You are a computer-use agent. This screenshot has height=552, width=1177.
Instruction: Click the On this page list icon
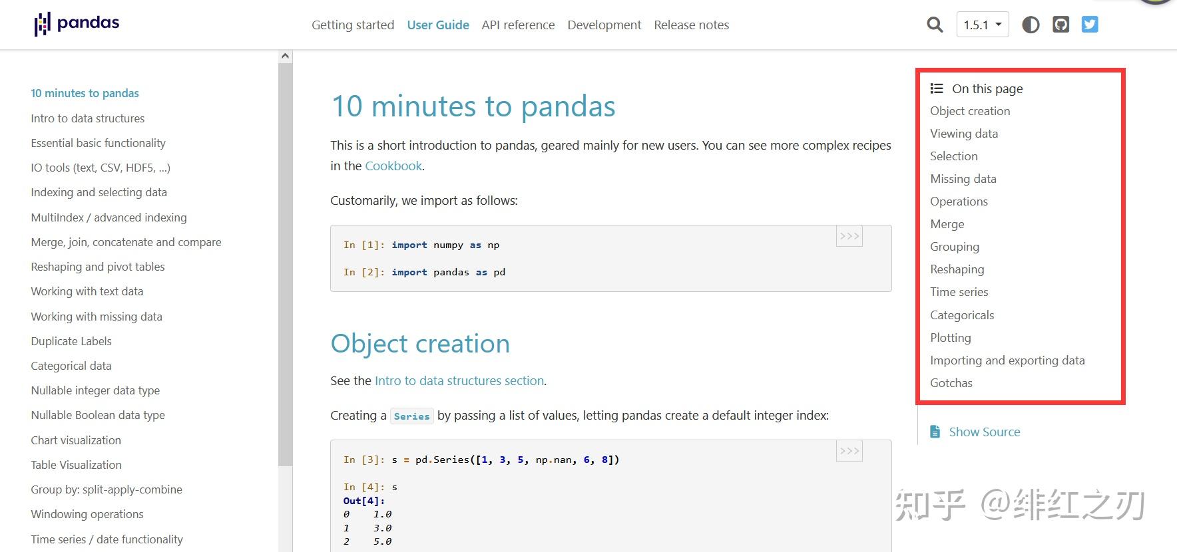tap(937, 88)
